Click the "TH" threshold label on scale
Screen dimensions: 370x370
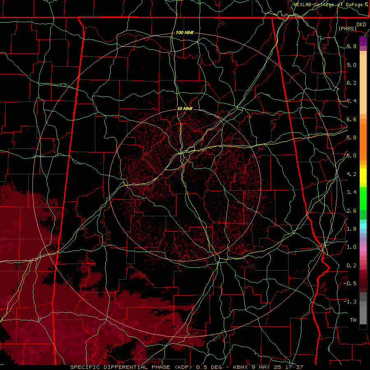point(353,320)
